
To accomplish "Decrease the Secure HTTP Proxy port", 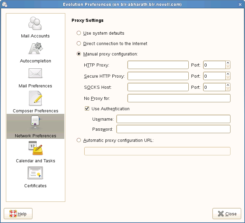I will (x=228, y=78).
